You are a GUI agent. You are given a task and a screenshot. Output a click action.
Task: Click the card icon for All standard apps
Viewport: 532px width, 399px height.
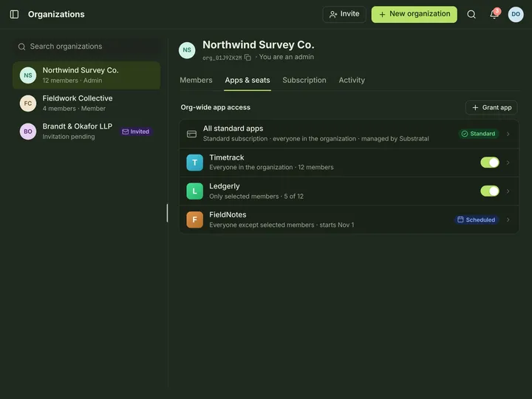pos(191,134)
